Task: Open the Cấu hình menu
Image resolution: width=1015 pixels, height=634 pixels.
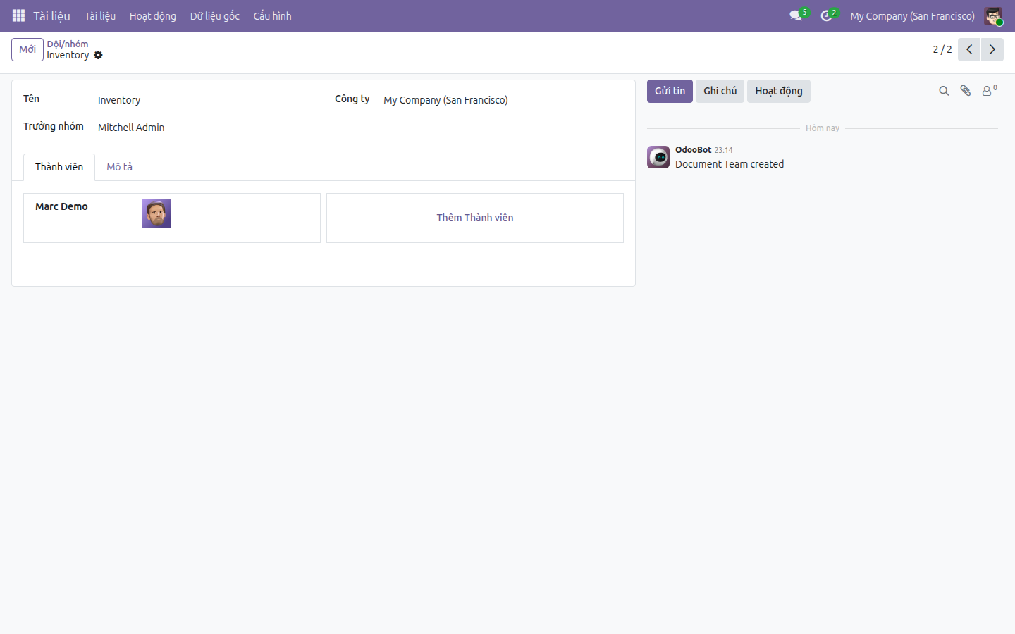Action: tap(272, 15)
